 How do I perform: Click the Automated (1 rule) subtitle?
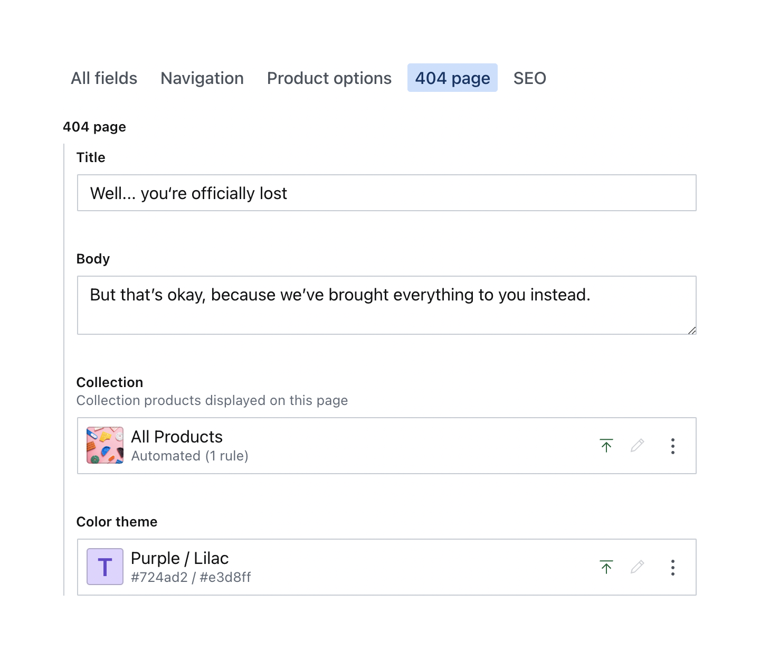click(x=189, y=456)
